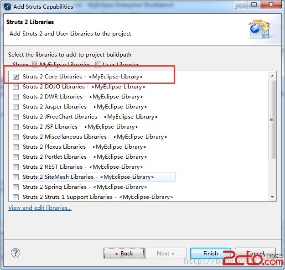
Task: Toggle the MyEclipse Libraries show checkbox
Action: 35,64
